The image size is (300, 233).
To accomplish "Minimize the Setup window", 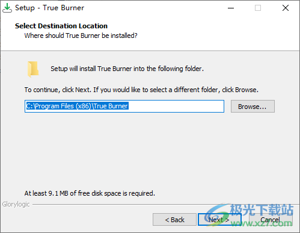I will coord(231,8).
